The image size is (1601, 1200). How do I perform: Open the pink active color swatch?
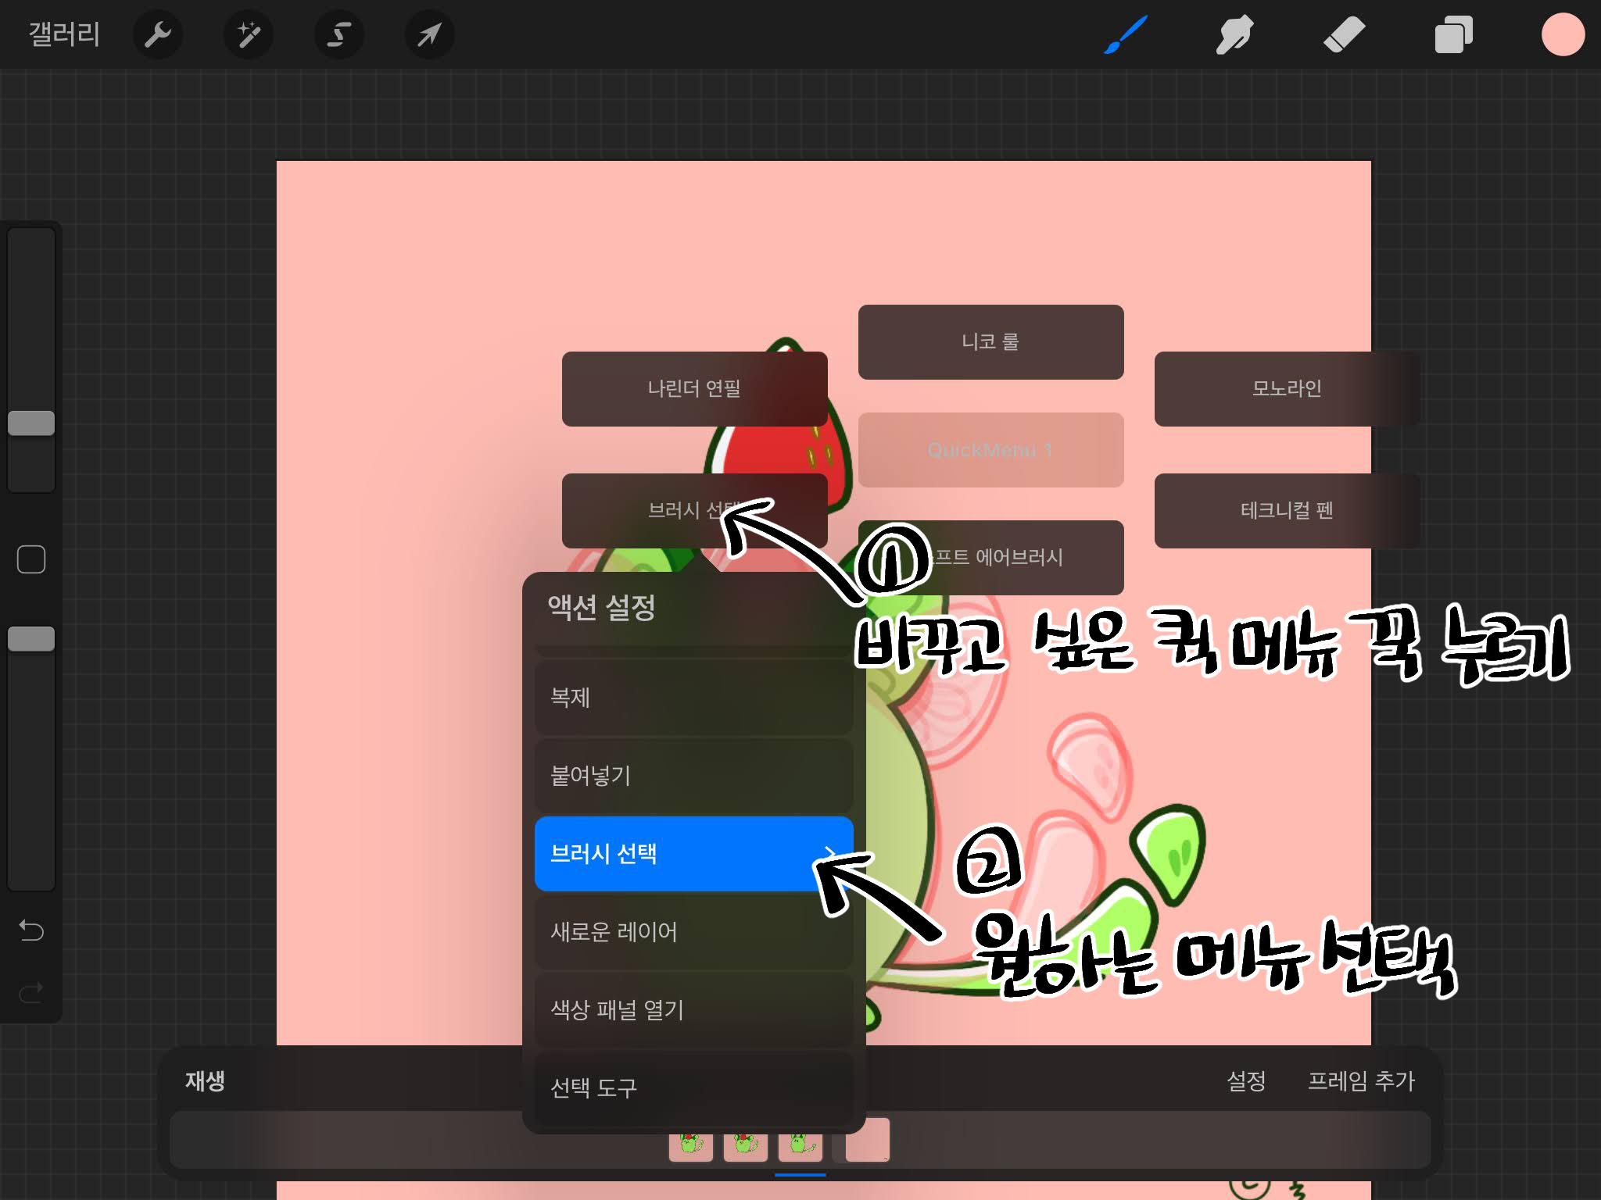[x=1562, y=34]
